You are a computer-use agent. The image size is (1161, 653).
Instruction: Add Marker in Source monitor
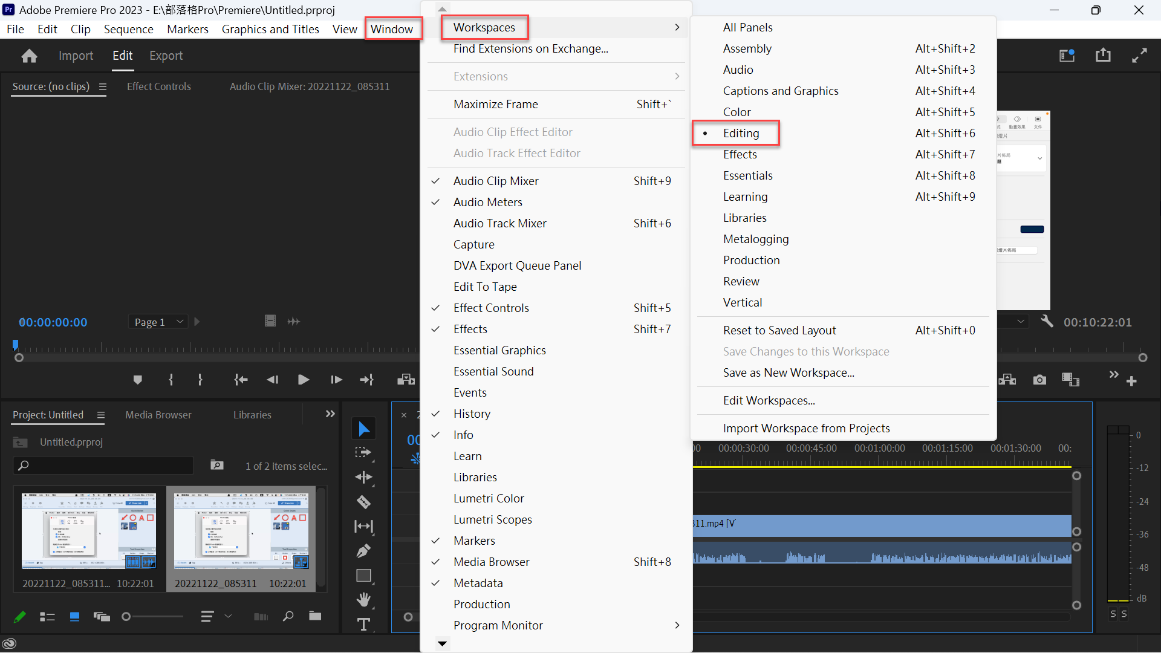click(x=138, y=380)
